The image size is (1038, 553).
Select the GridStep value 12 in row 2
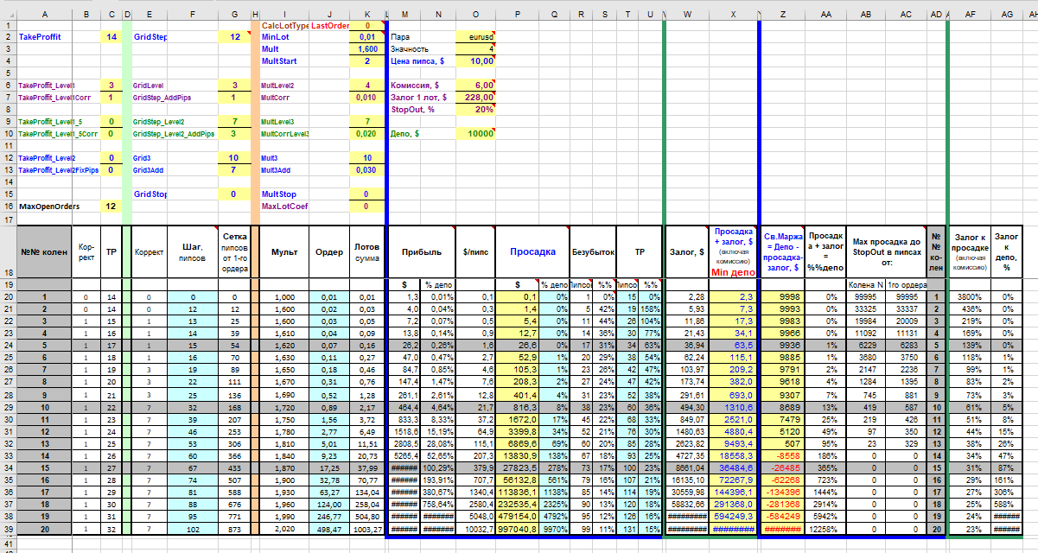coord(233,38)
